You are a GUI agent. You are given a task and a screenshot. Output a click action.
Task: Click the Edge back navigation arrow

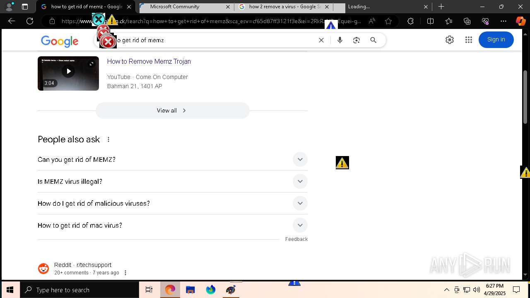click(x=12, y=21)
